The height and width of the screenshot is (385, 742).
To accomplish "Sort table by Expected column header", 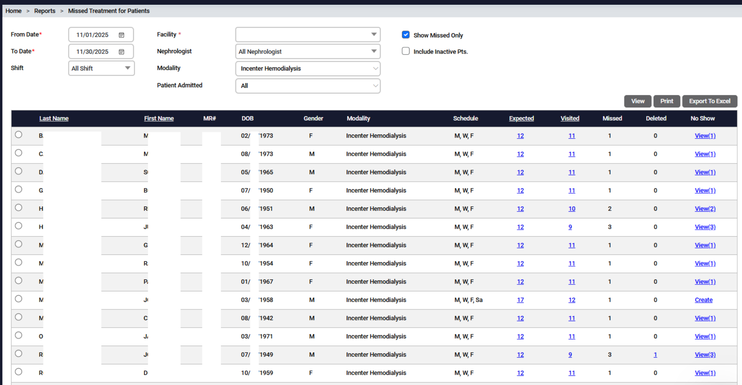I will pyautogui.click(x=521, y=118).
